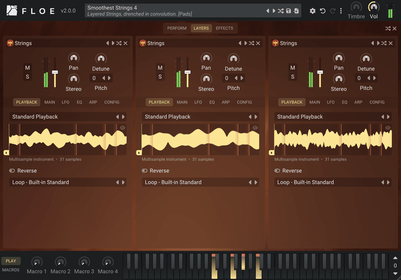Toggle Reverse on the first layer

pos(23,170)
